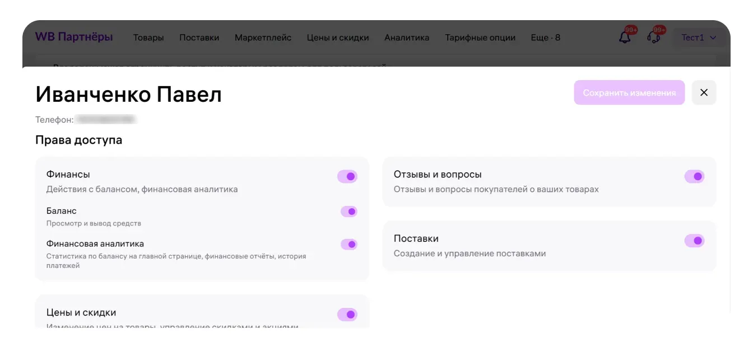The height and width of the screenshot is (348, 753).
Task: Select Цены и скидки in navigation bar
Action: [x=338, y=37]
